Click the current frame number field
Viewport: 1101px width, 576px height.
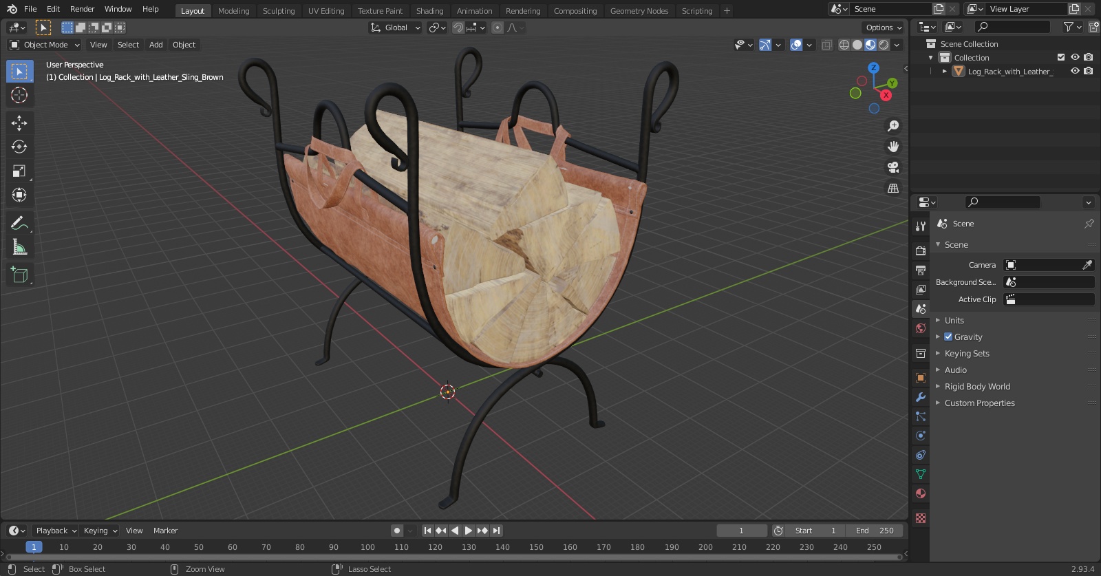742,531
